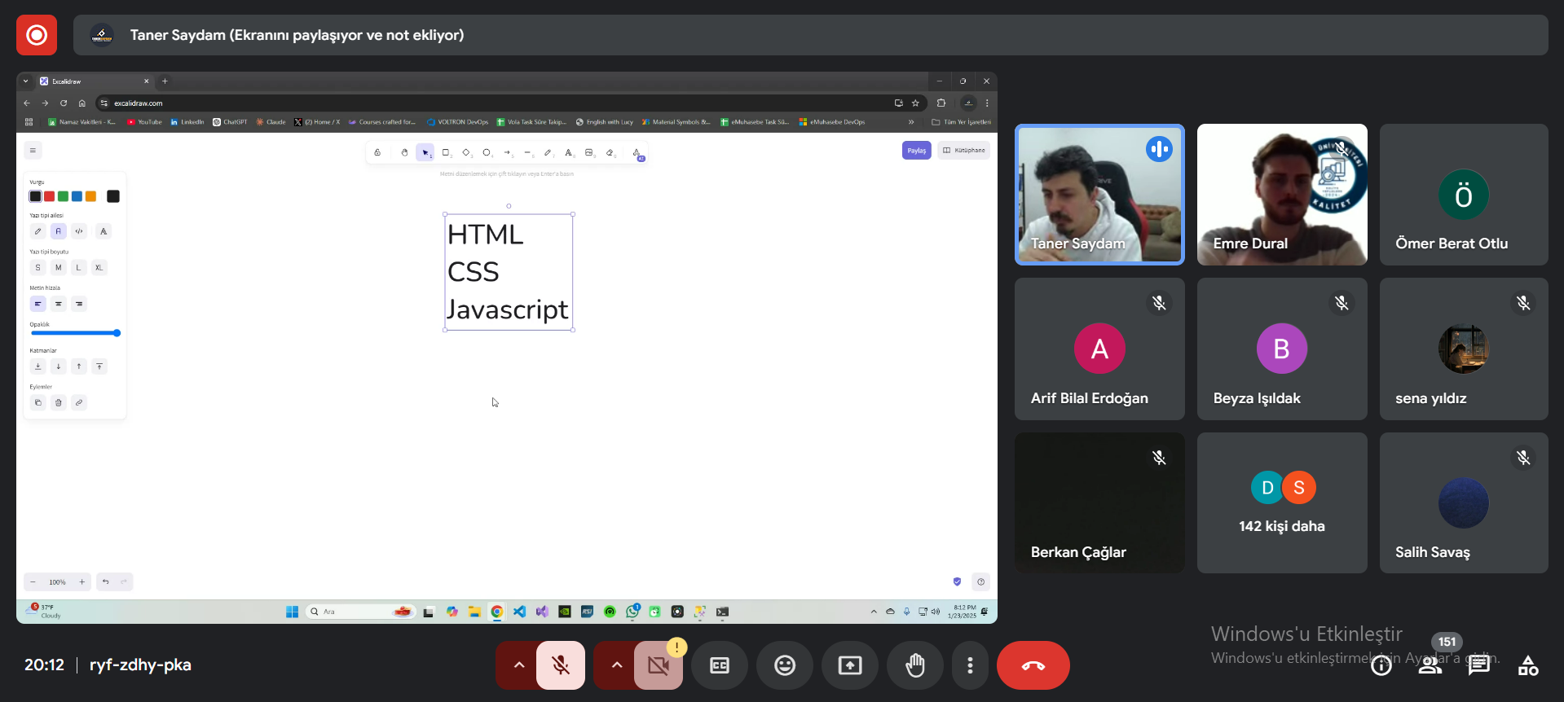Viewport: 1564px width, 702px height.
Task: Unmute the microphone
Action: [x=561, y=665]
